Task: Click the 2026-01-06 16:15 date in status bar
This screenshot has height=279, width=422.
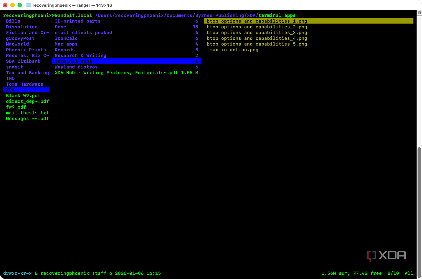Action: tap(138, 273)
